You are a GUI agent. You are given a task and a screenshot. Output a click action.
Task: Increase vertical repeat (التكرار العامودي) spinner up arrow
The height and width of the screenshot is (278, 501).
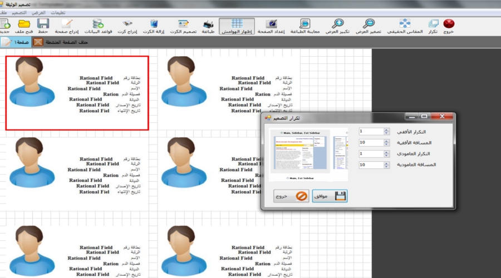coord(386,152)
